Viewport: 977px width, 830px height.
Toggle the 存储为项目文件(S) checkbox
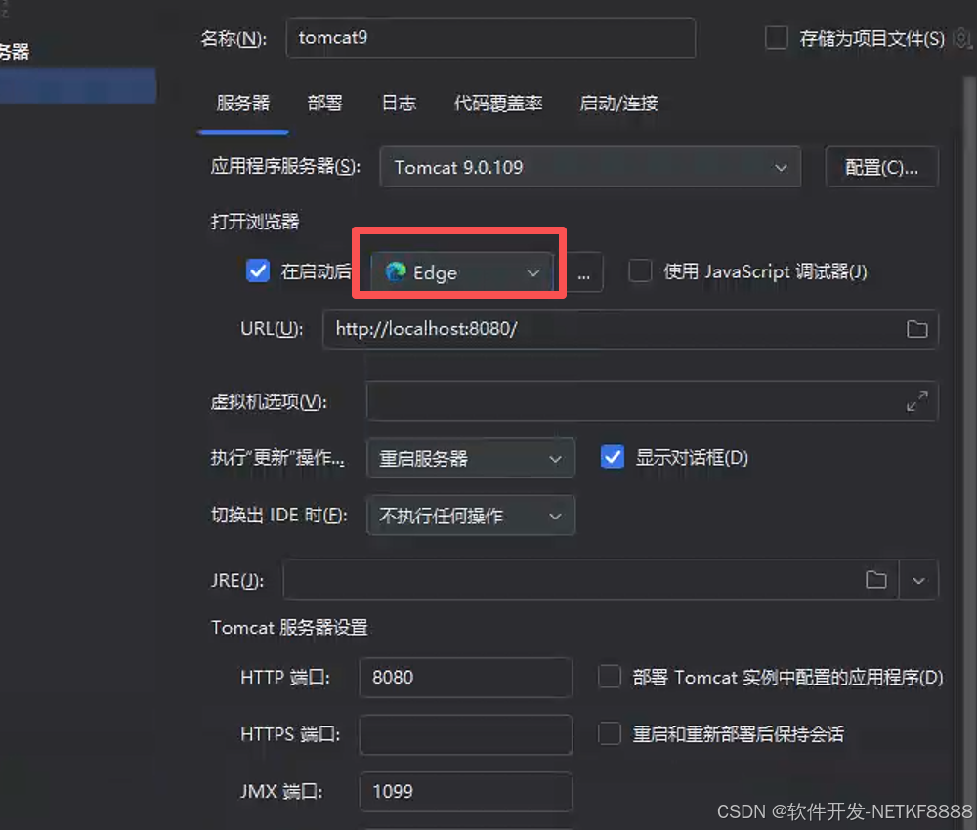click(777, 38)
